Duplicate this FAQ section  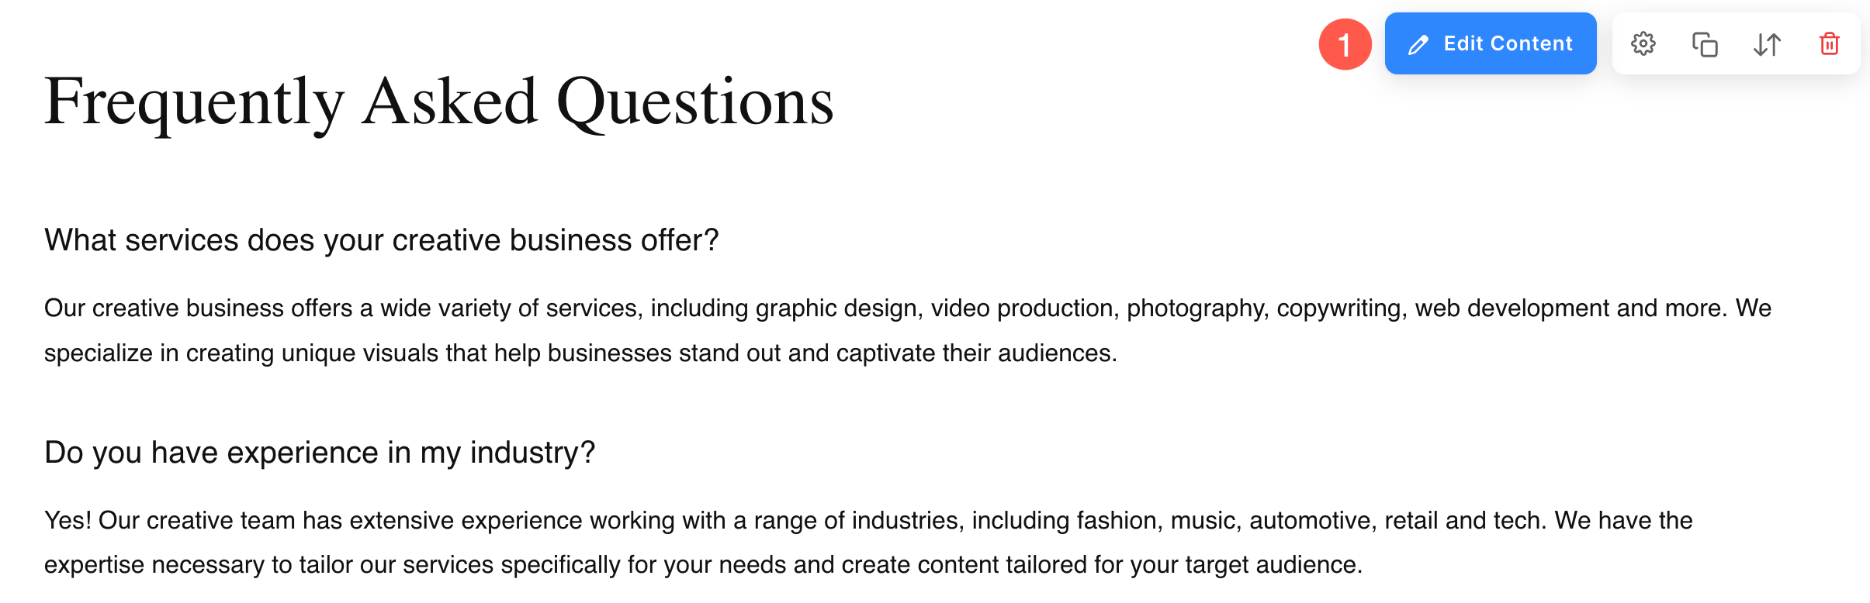[x=1705, y=44]
